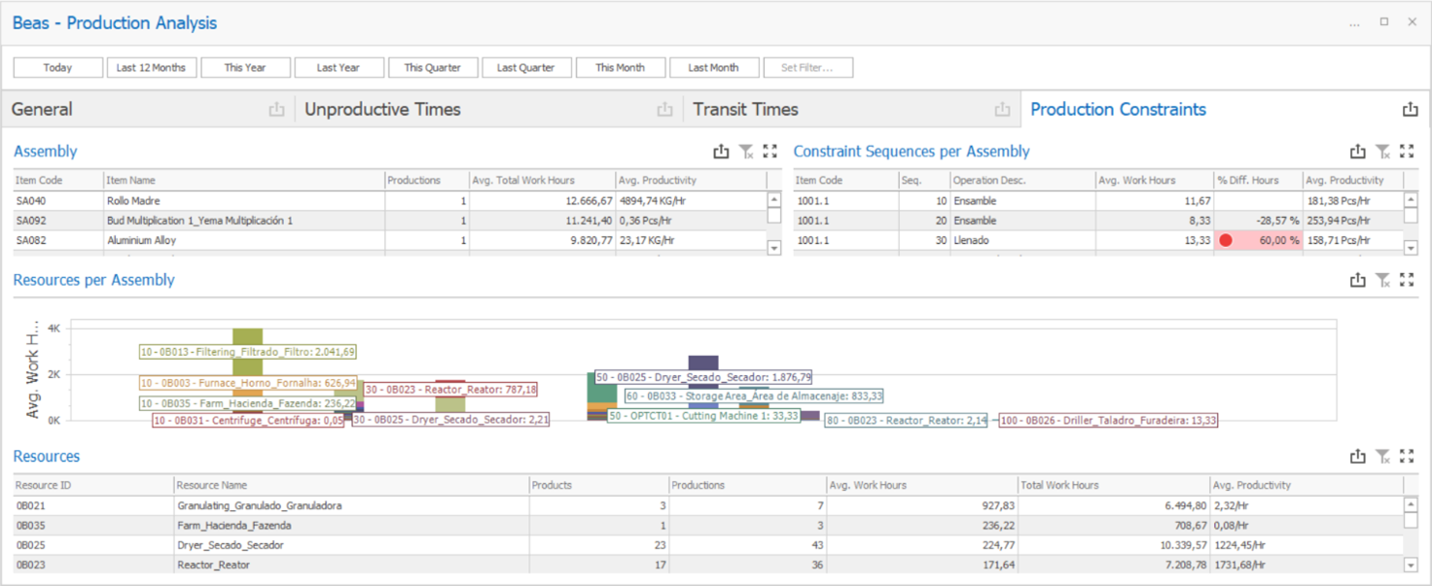Maximize the Constraint Sequences panel
The height and width of the screenshot is (586, 1432).
[1407, 152]
